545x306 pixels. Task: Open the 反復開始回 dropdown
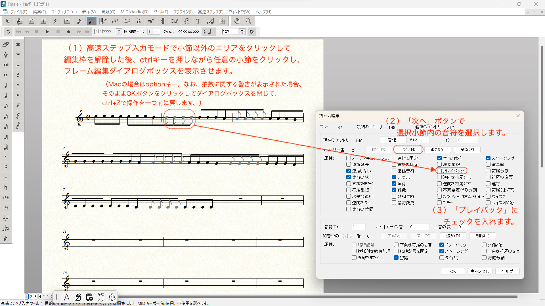(154, 32)
